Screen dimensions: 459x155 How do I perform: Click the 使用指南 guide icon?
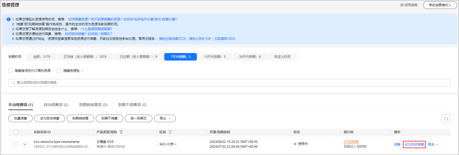tap(402, 5)
